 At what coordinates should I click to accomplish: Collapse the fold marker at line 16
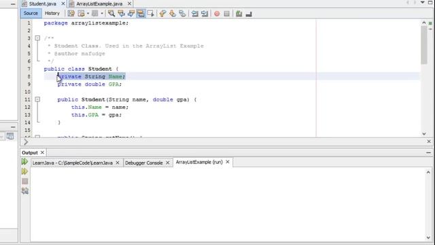point(37,137)
